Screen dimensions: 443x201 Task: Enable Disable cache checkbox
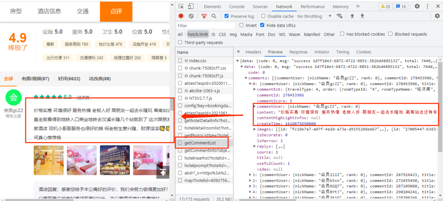coord(263,16)
